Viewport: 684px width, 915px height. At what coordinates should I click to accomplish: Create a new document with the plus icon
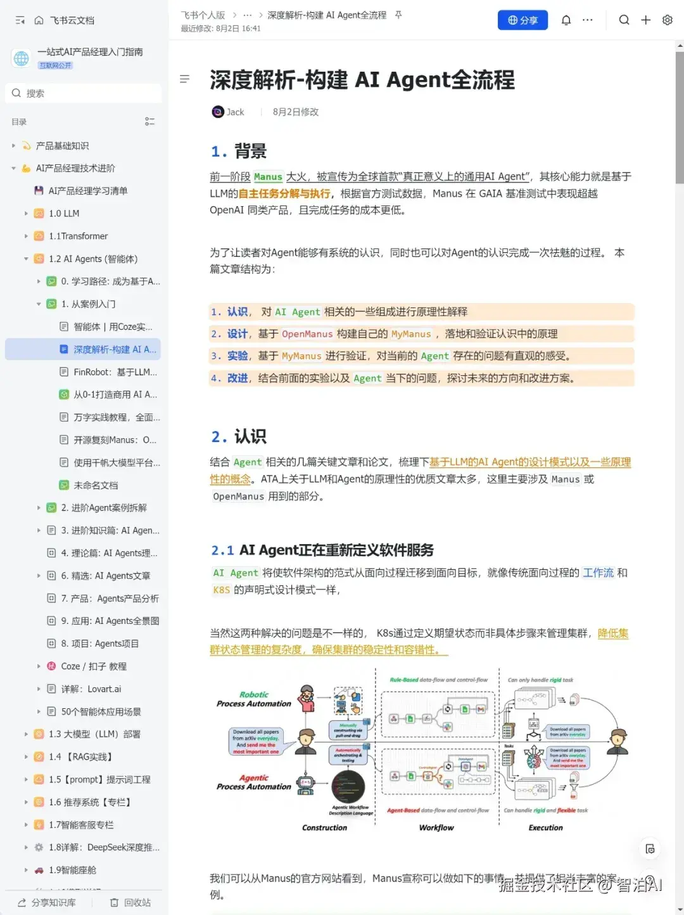645,20
